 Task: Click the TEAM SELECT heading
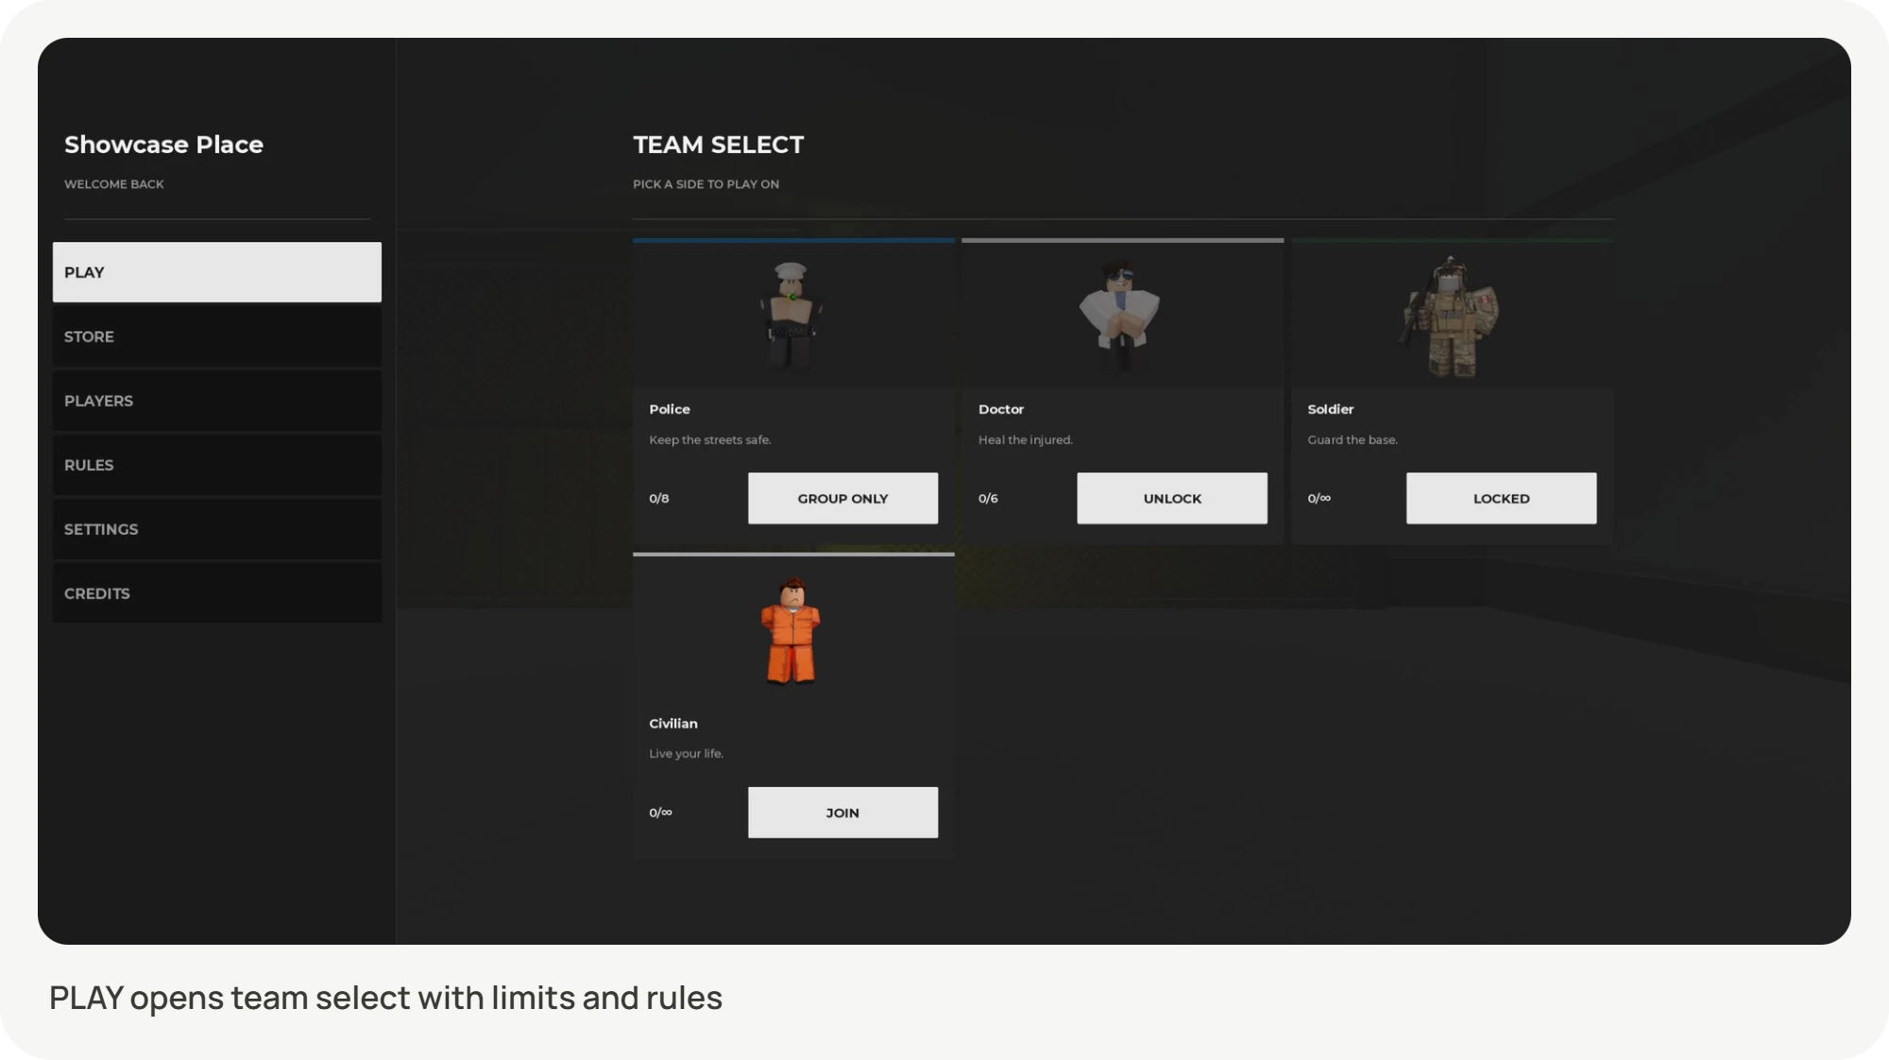pyautogui.click(x=719, y=145)
